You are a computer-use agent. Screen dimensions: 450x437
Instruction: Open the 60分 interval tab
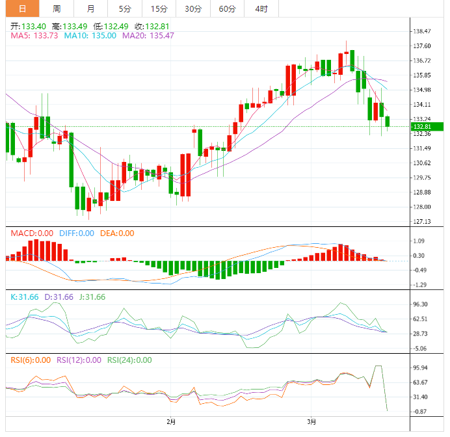pos(228,8)
